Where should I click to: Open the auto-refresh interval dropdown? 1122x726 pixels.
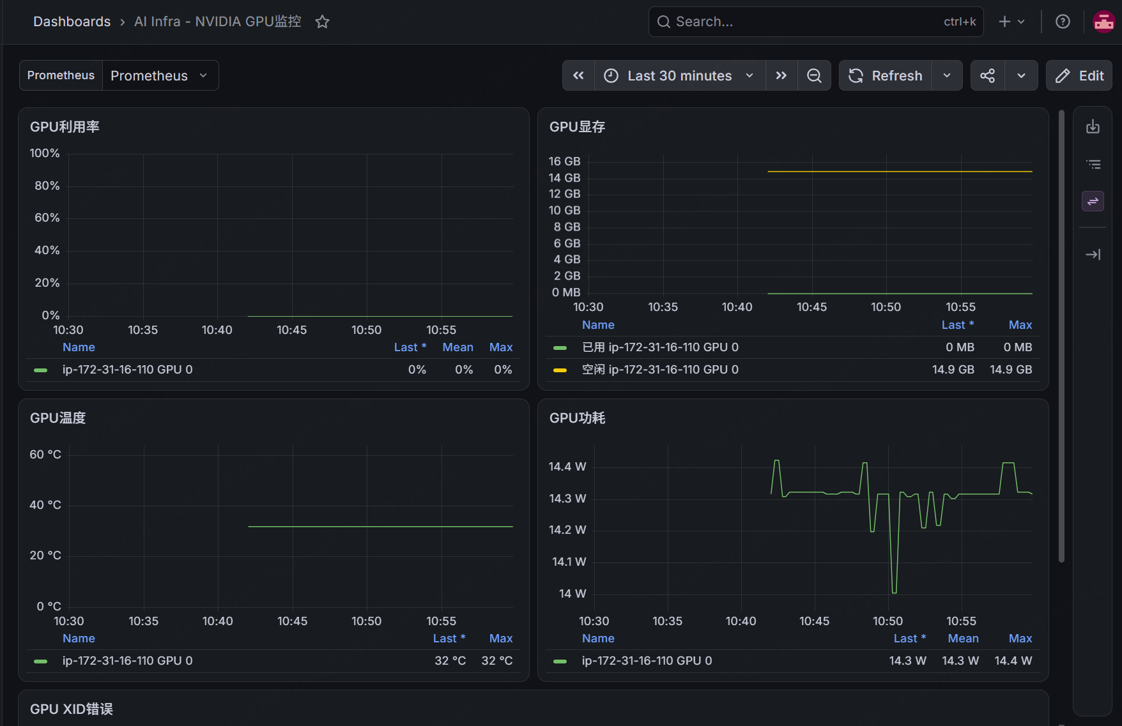click(947, 75)
